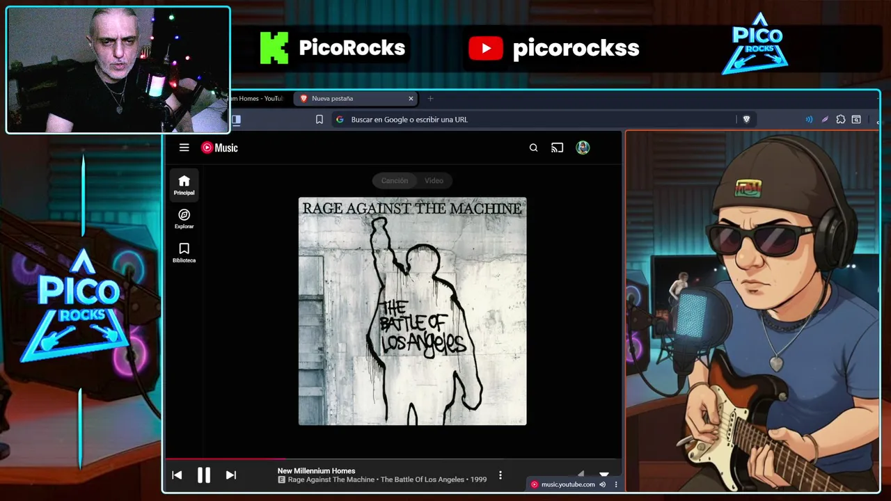Go to Principal home in sidebar
This screenshot has width=891, height=501.
(x=184, y=185)
